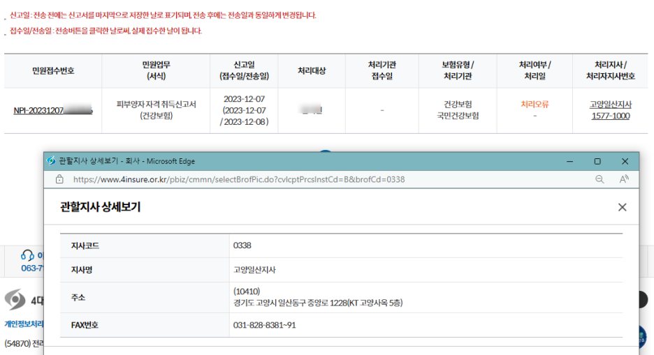Open the NPI-20231207 receipt number link
The width and height of the screenshot is (654, 355).
pos(53,110)
